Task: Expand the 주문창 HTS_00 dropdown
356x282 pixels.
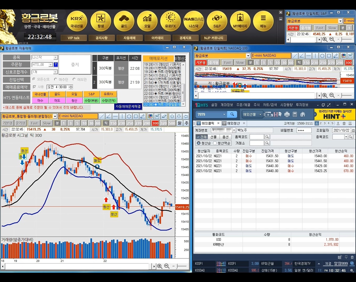Action: pos(51,64)
